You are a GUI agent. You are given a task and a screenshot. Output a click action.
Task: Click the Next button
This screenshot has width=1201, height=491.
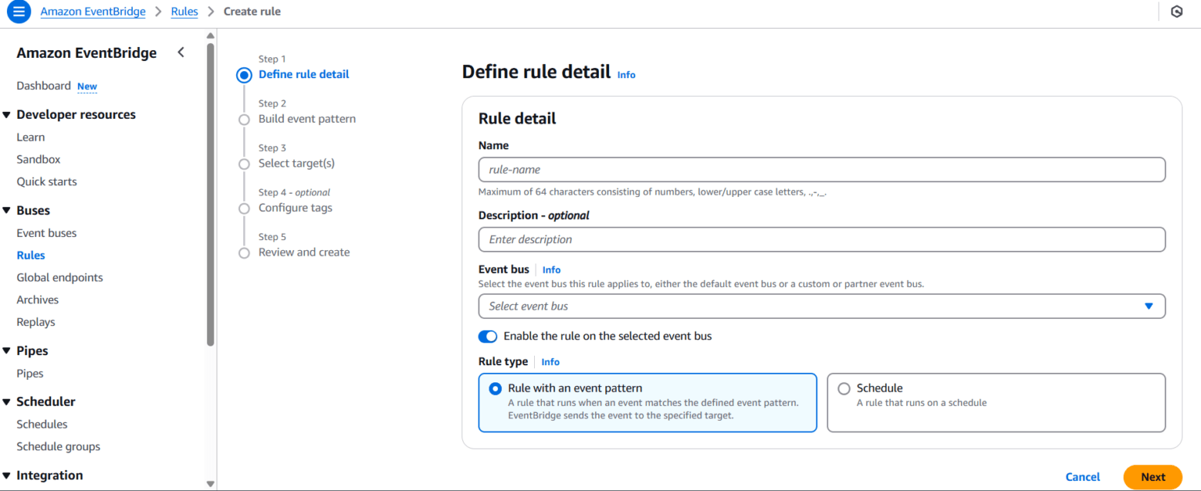[x=1153, y=477]
